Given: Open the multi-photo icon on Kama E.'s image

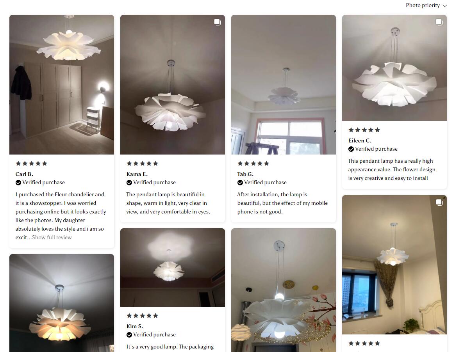Looking at the screenshot, I should pos(218,22).
